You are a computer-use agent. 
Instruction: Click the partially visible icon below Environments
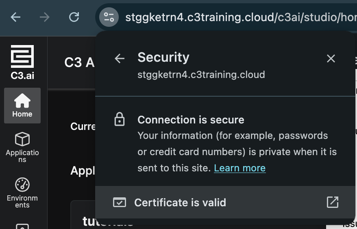click(x=22, y=226)
